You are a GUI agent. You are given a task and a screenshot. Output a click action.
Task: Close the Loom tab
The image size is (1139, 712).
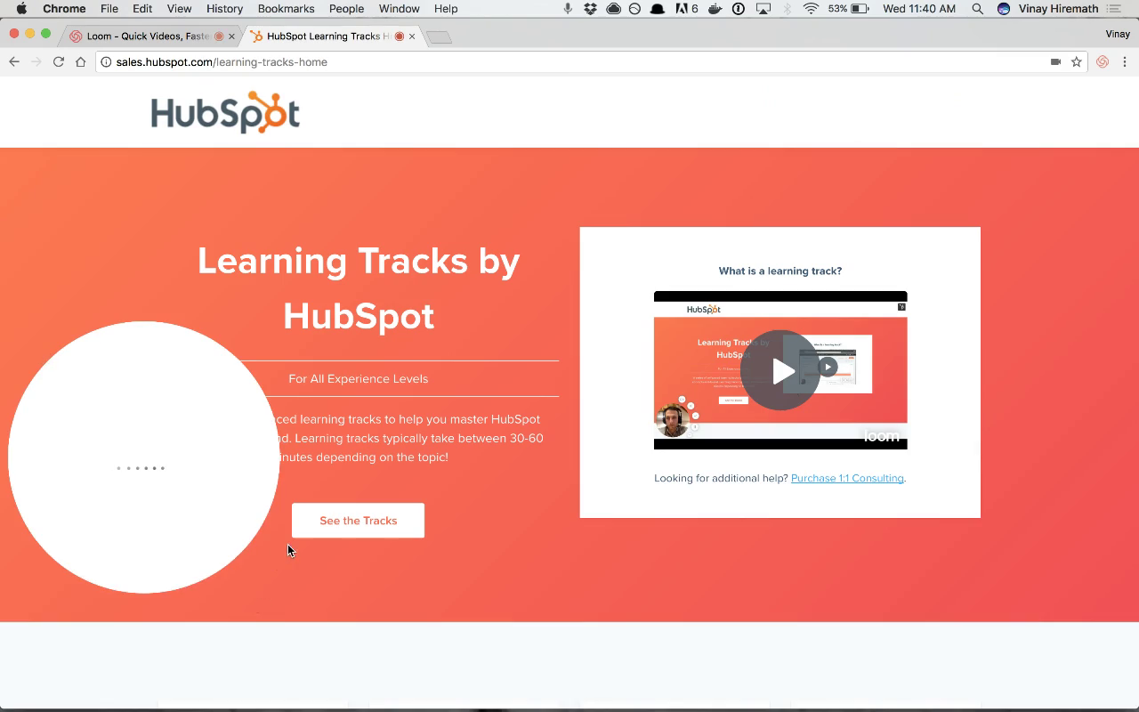(x=232, y=36)
